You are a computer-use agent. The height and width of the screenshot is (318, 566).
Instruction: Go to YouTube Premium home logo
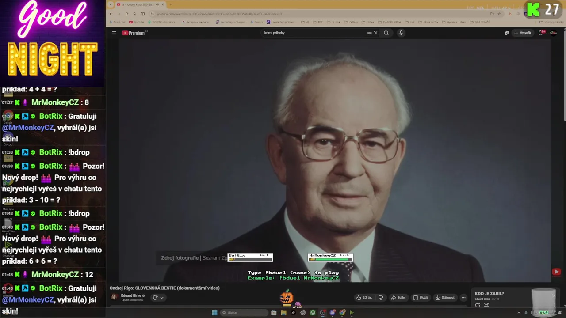(x=134, y=33)
